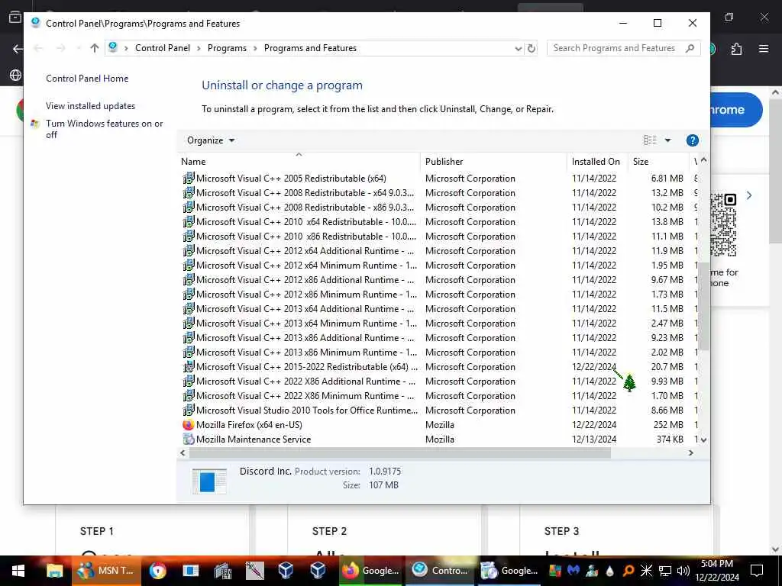
Task: Open view options dropdown arrow beside view icon
Action: (x=667, y=140)
